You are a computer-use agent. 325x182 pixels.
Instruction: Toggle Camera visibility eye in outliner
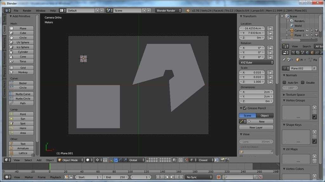[307, 31]
